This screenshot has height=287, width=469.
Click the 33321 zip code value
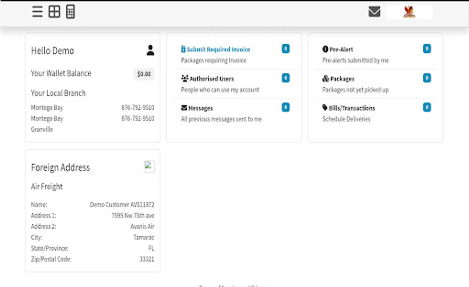pyautogui.click(x=147, y=259)
